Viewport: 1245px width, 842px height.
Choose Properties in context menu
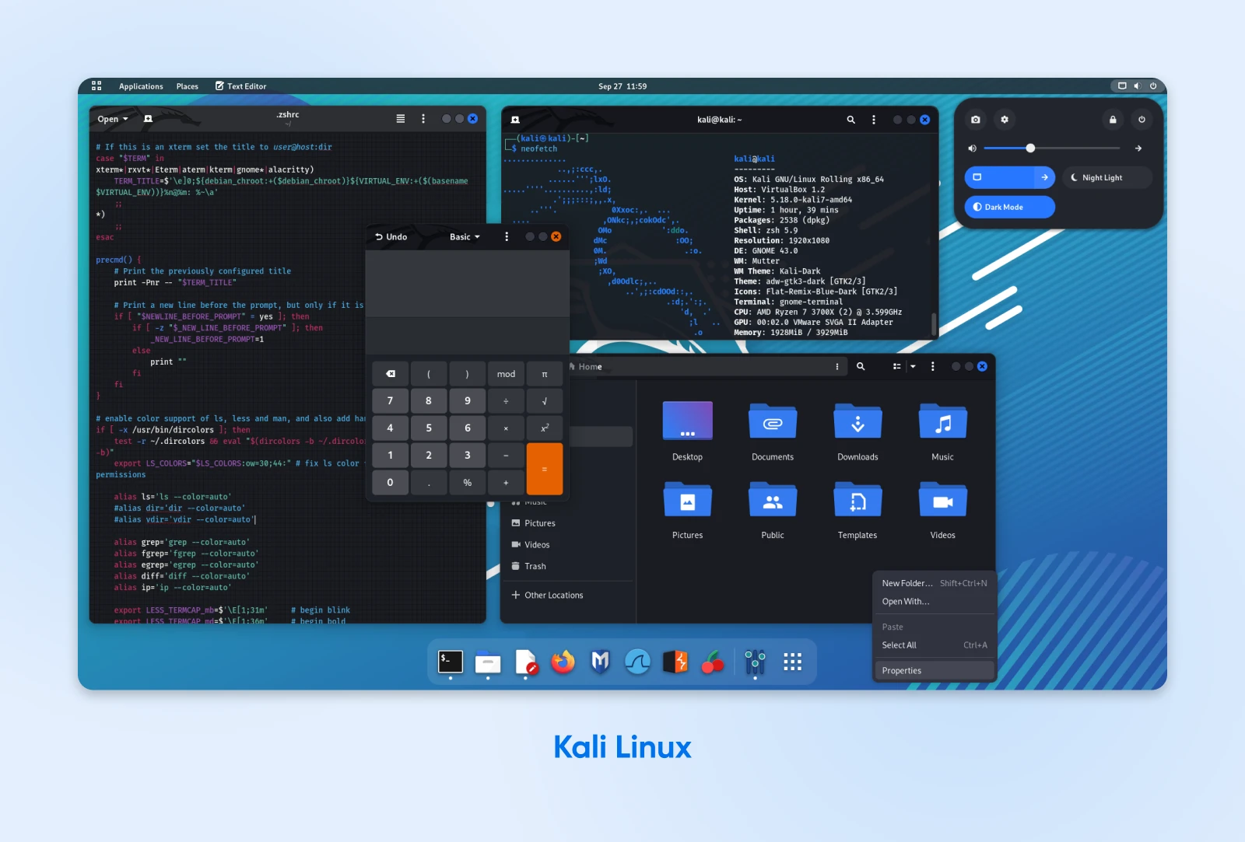pyautogui.click(x=934, y=671)
